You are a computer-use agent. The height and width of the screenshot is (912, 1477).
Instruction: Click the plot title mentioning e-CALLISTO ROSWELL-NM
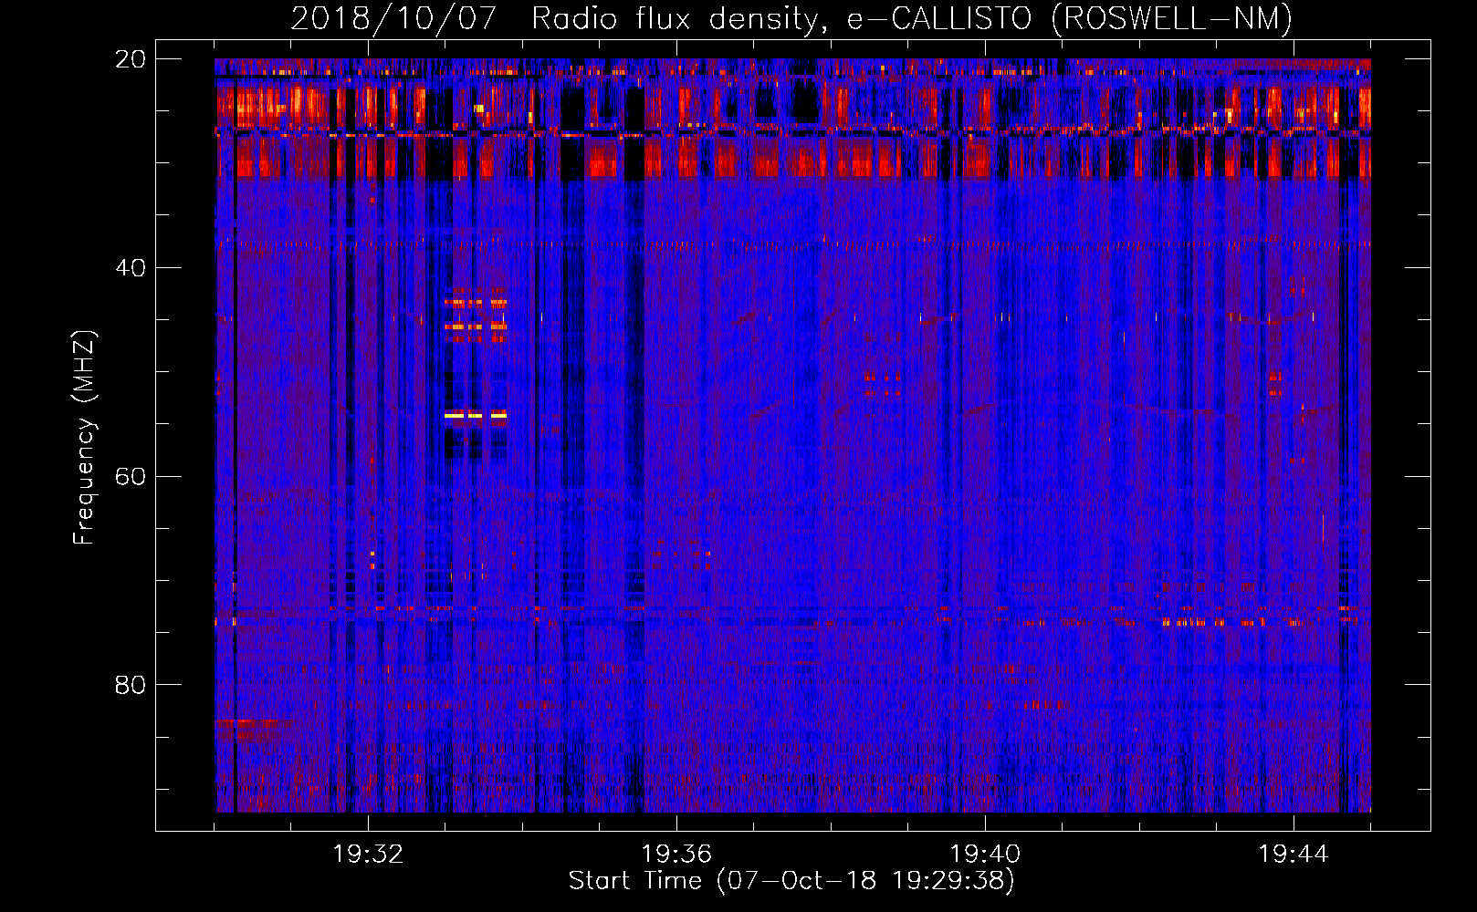tap(791, 18)
